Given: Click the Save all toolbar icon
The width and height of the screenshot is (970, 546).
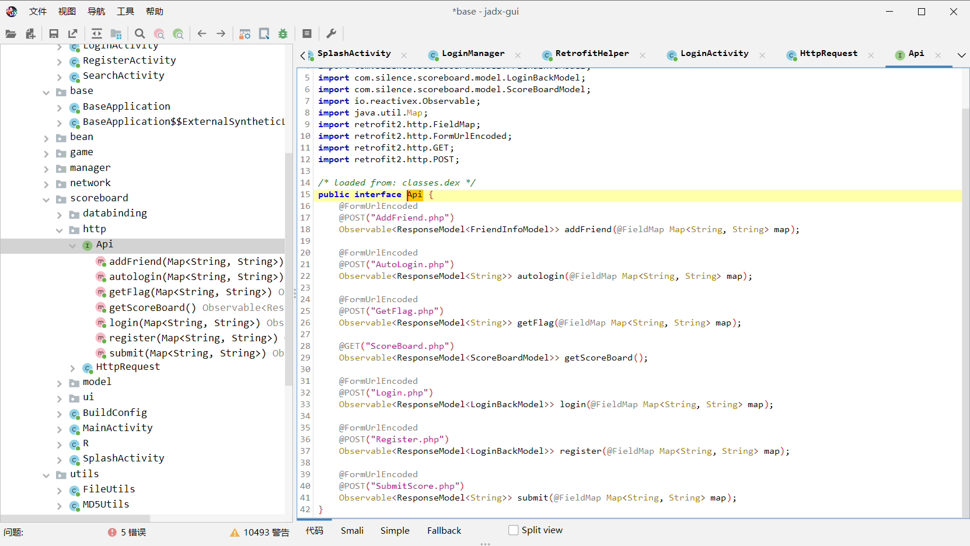Looking at the screenshot, I should tap(54, 34).
